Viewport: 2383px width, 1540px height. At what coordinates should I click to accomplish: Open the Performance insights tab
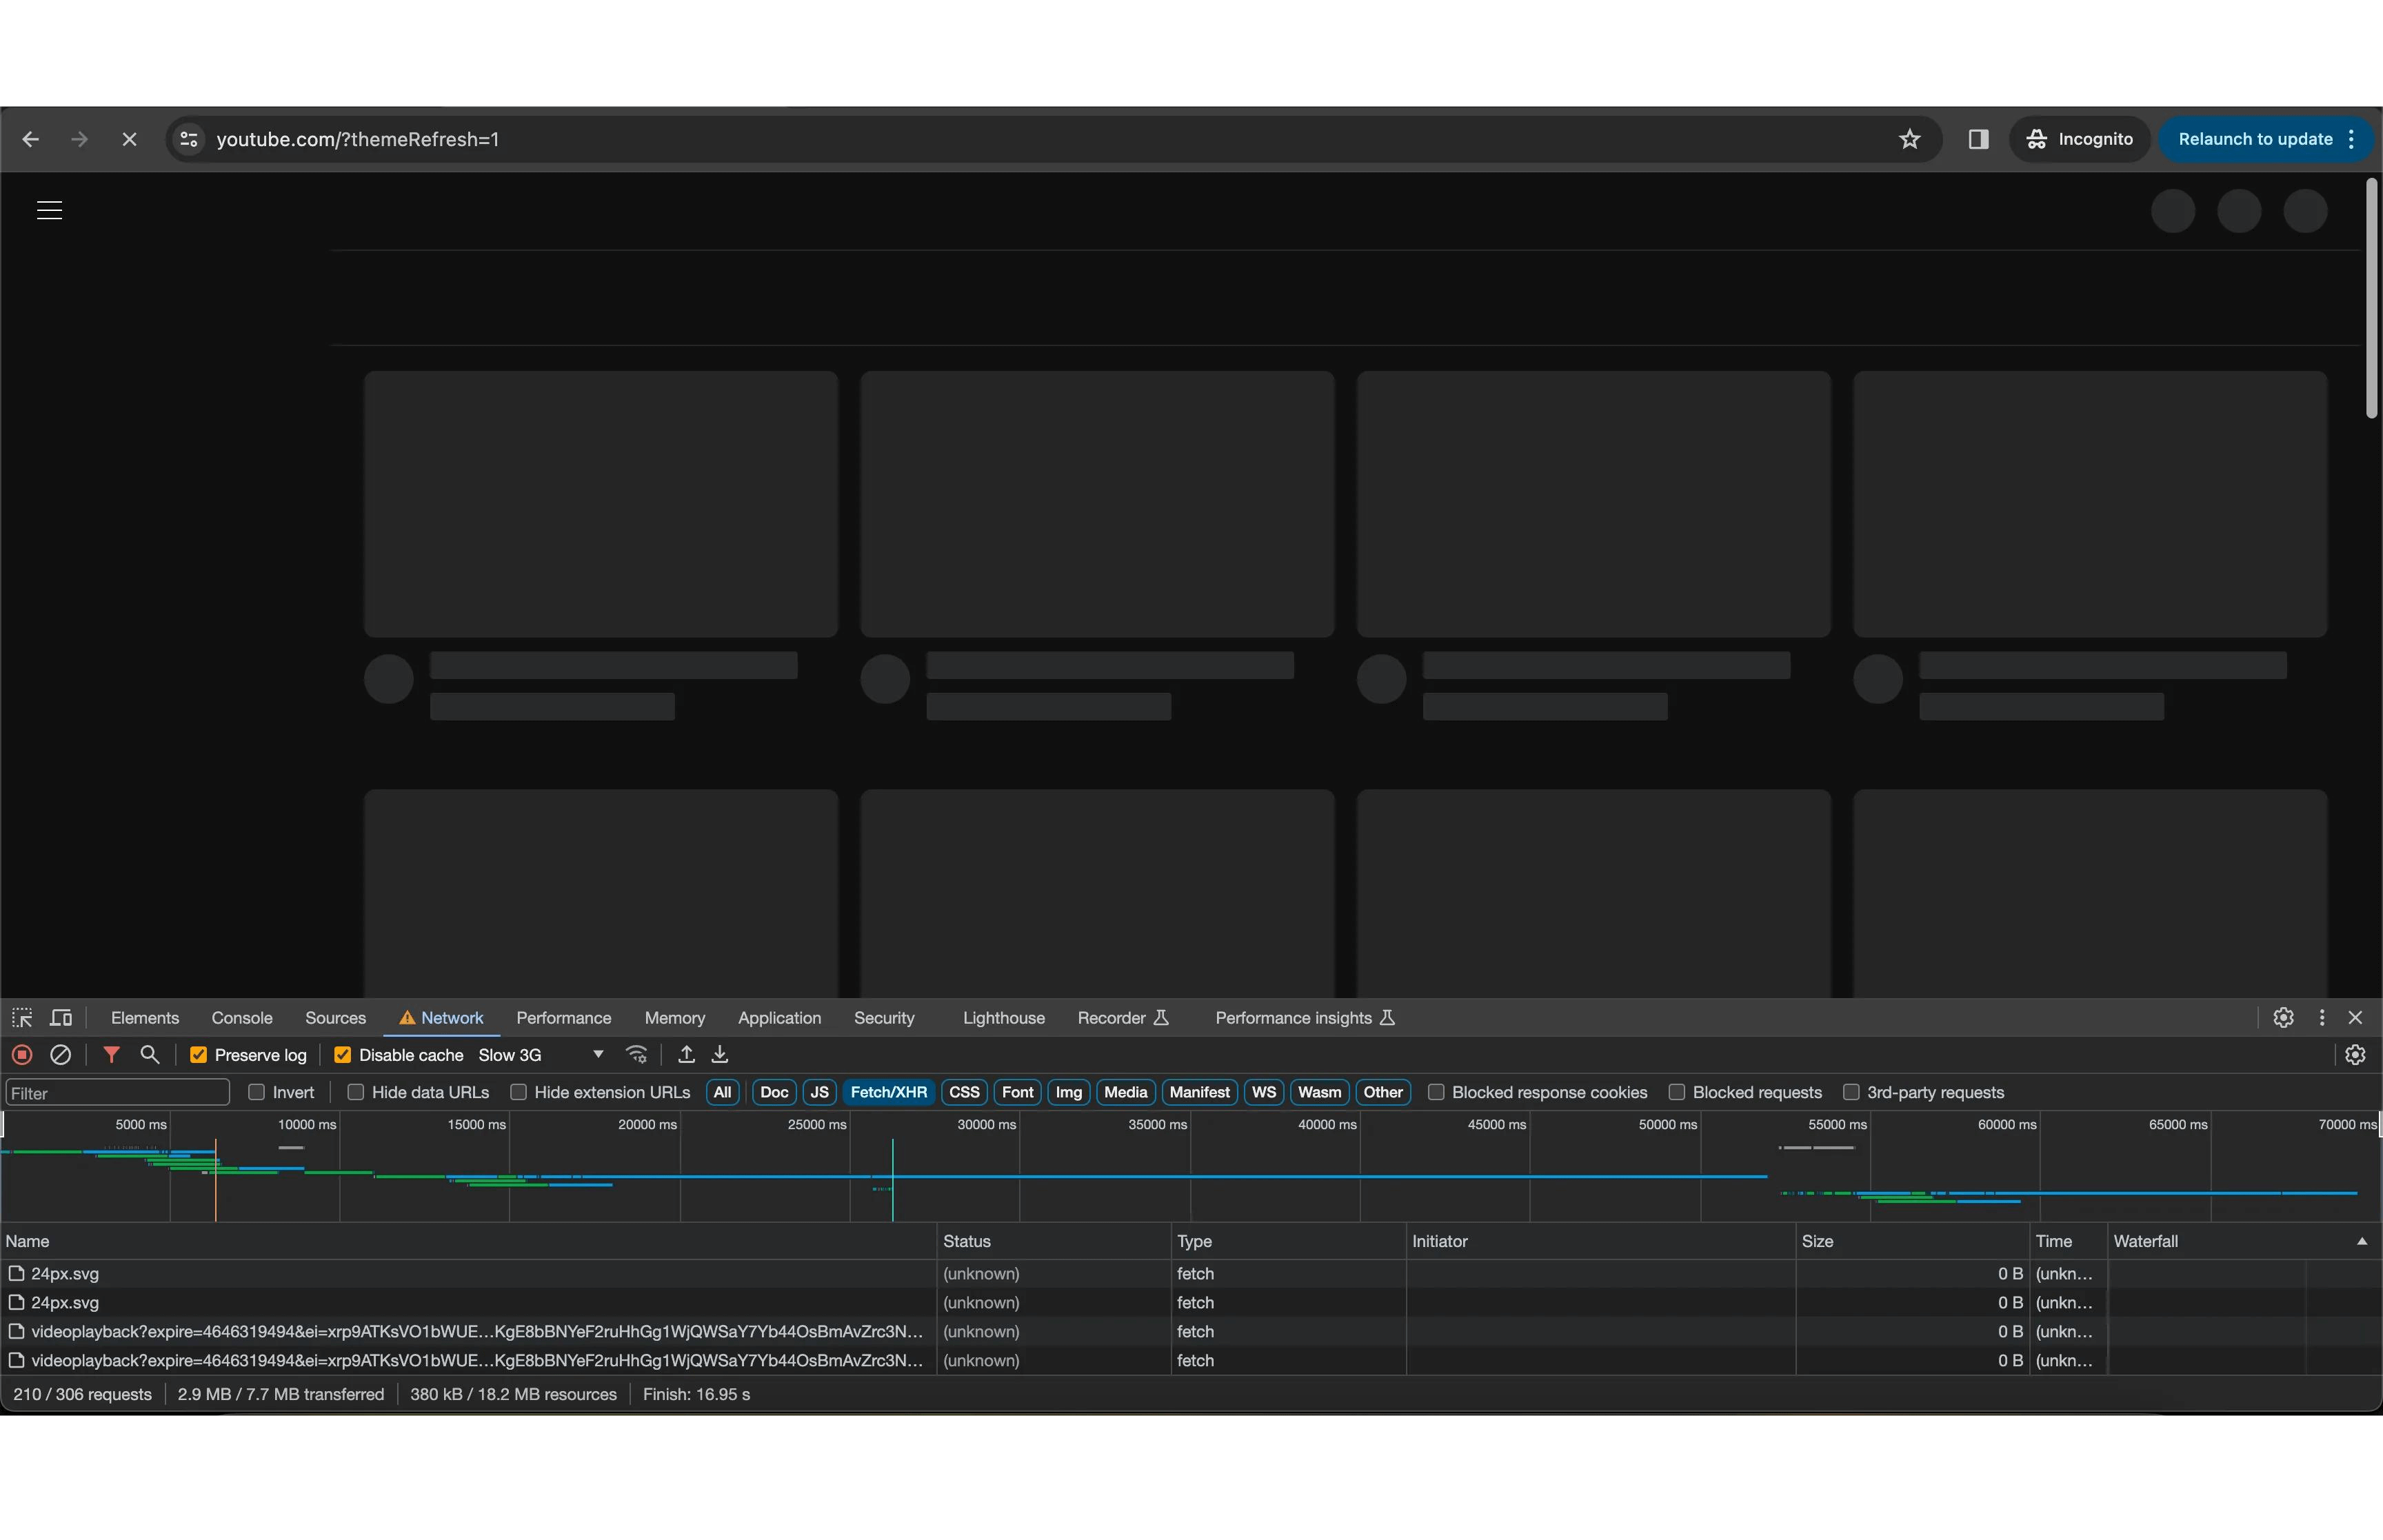[x=1305, y=1018]
